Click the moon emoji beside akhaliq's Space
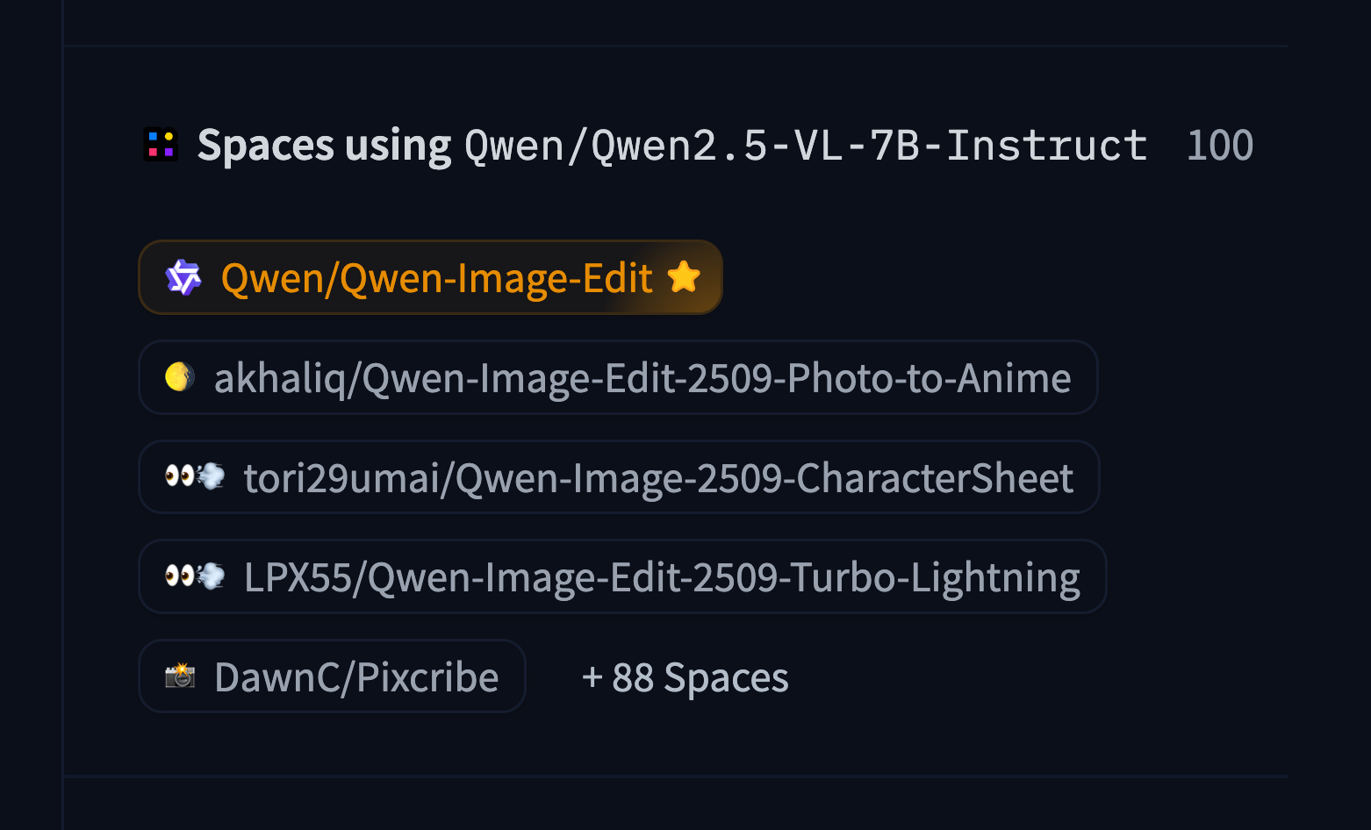 [x=180, y=377]
